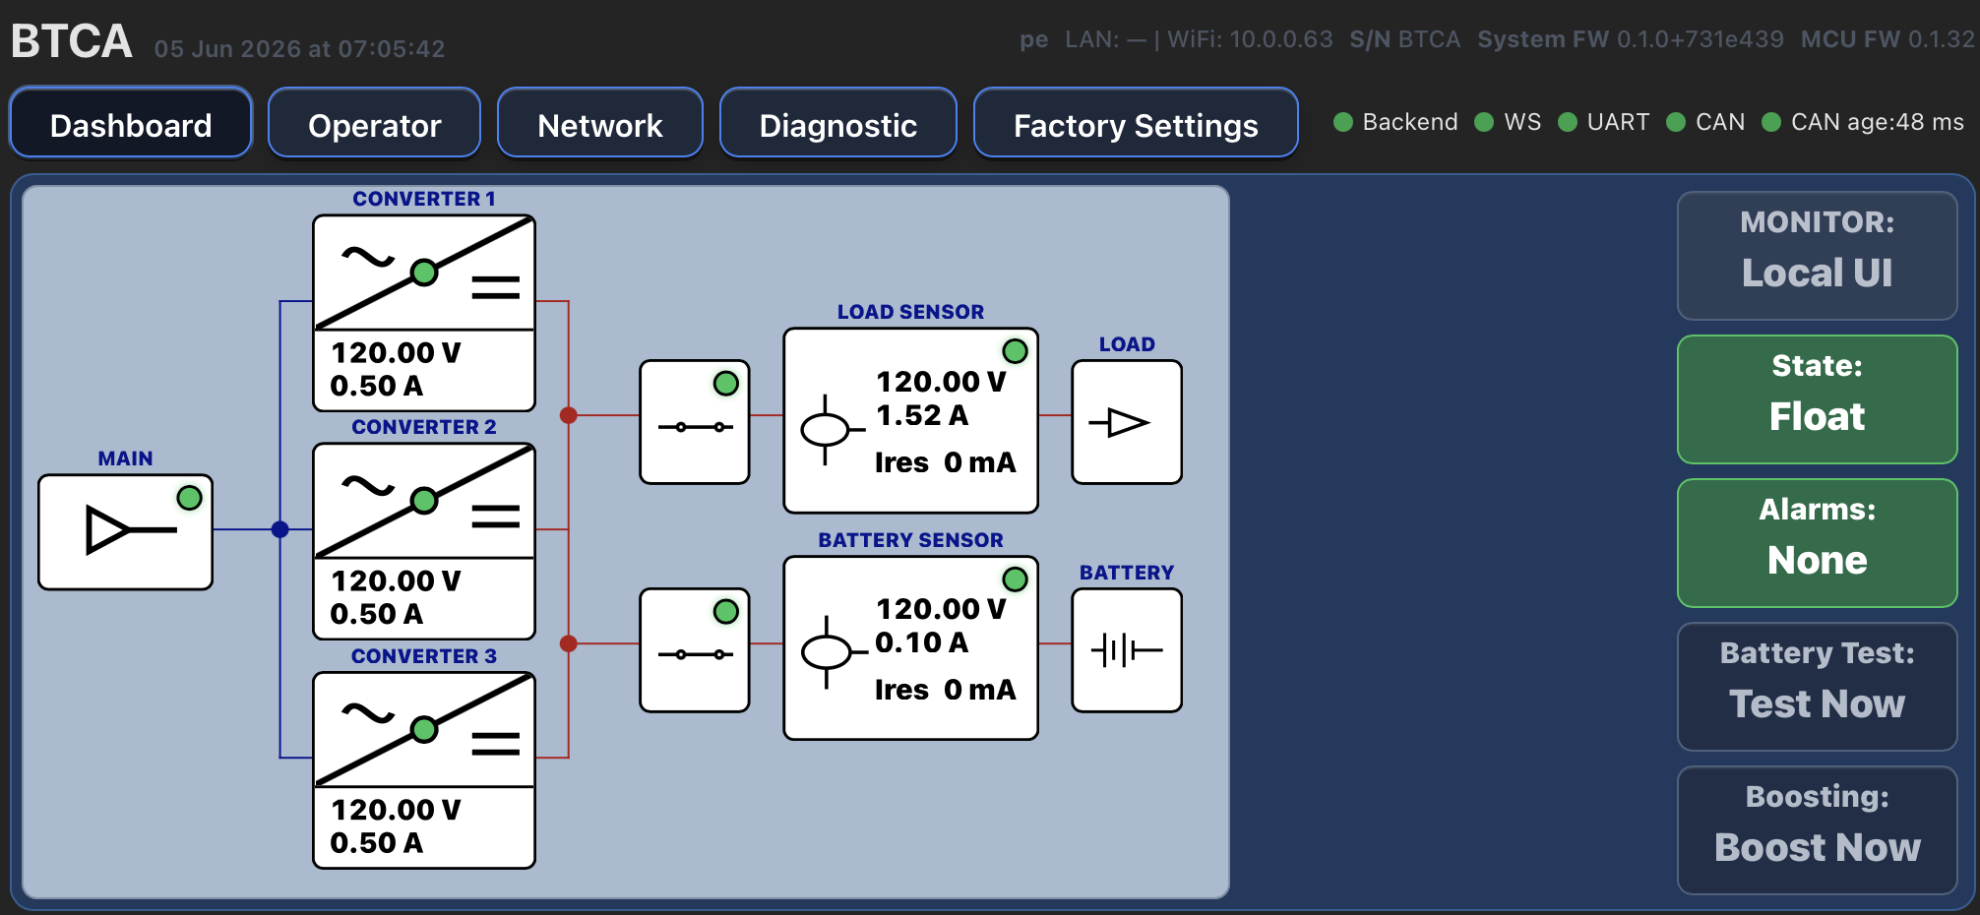Click Converter 2 current 0.50 A reading
The height and width of the screenshot is (915, 1980).
377,614
